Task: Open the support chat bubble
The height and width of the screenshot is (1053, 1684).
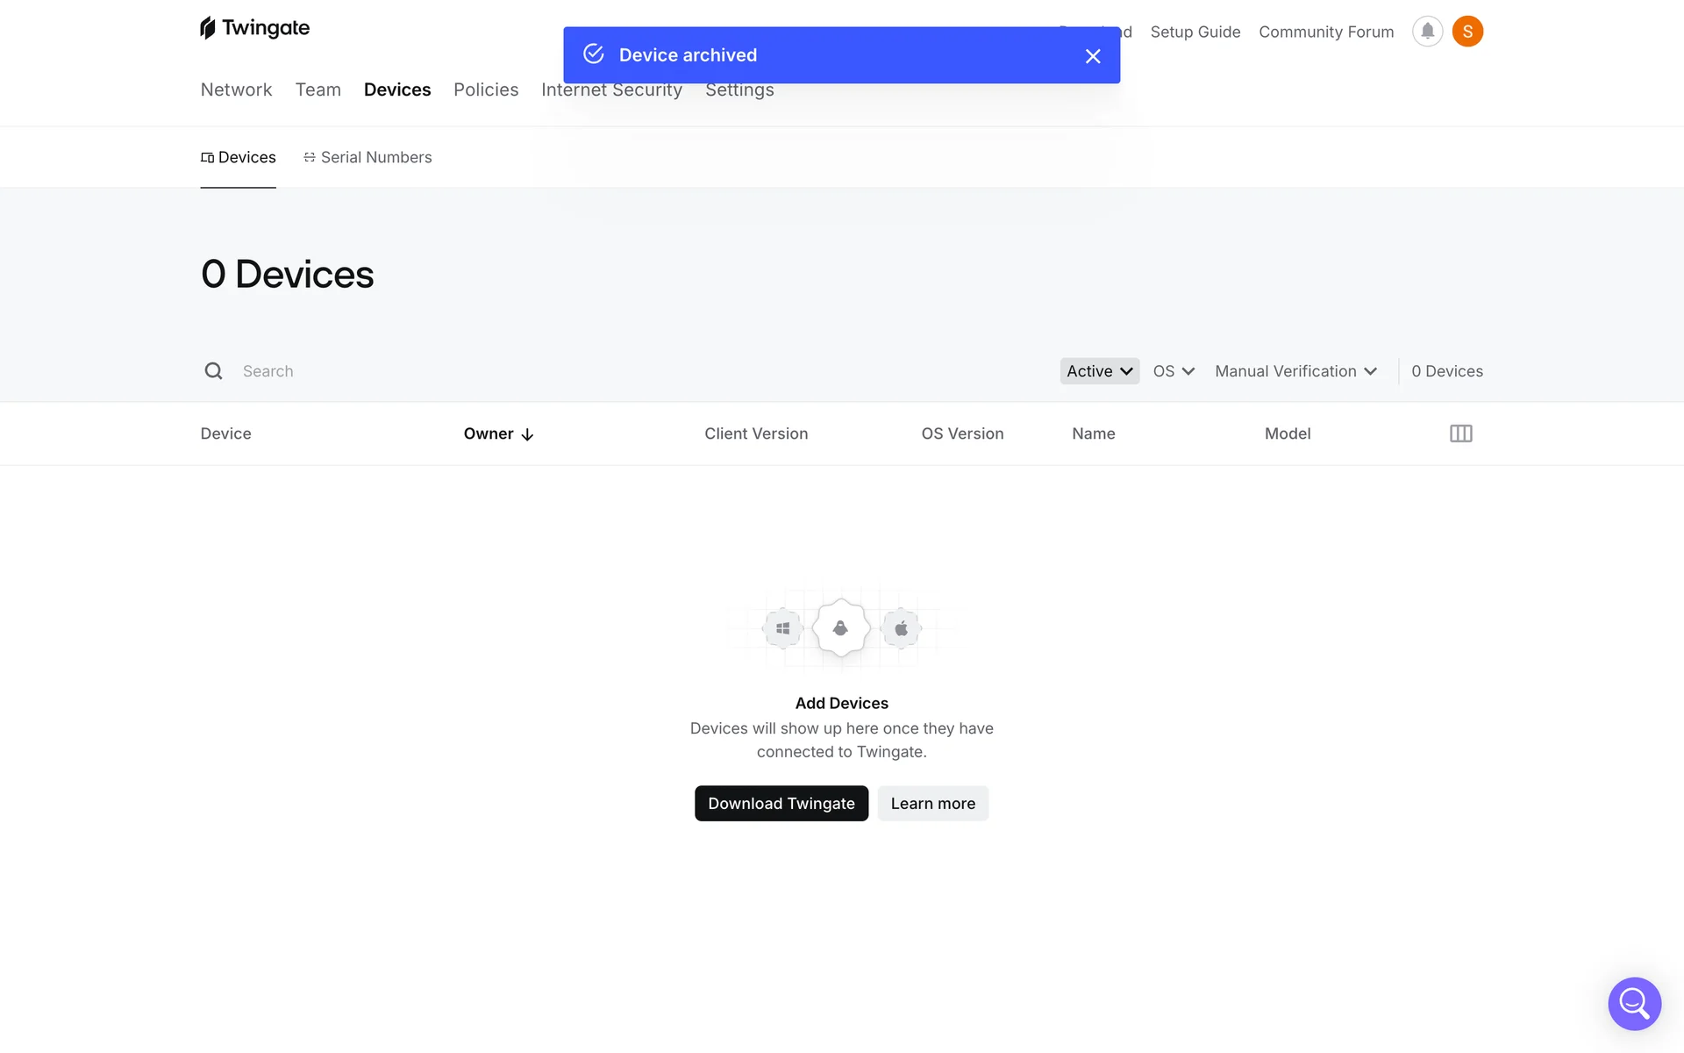Action: click(1634, 1003)
